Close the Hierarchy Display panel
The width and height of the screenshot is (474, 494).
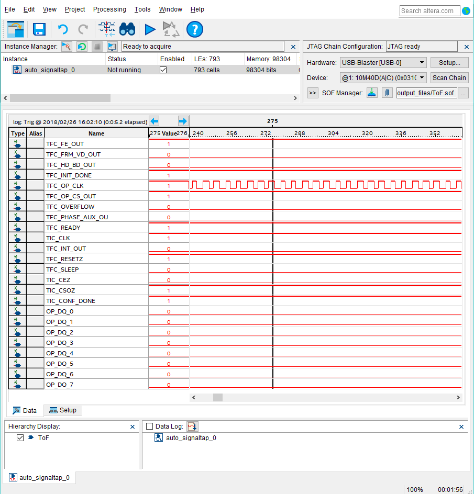tap(133, 426)
